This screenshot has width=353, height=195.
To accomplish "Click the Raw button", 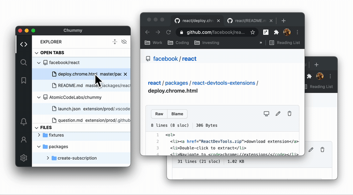I will click(159, 114).
